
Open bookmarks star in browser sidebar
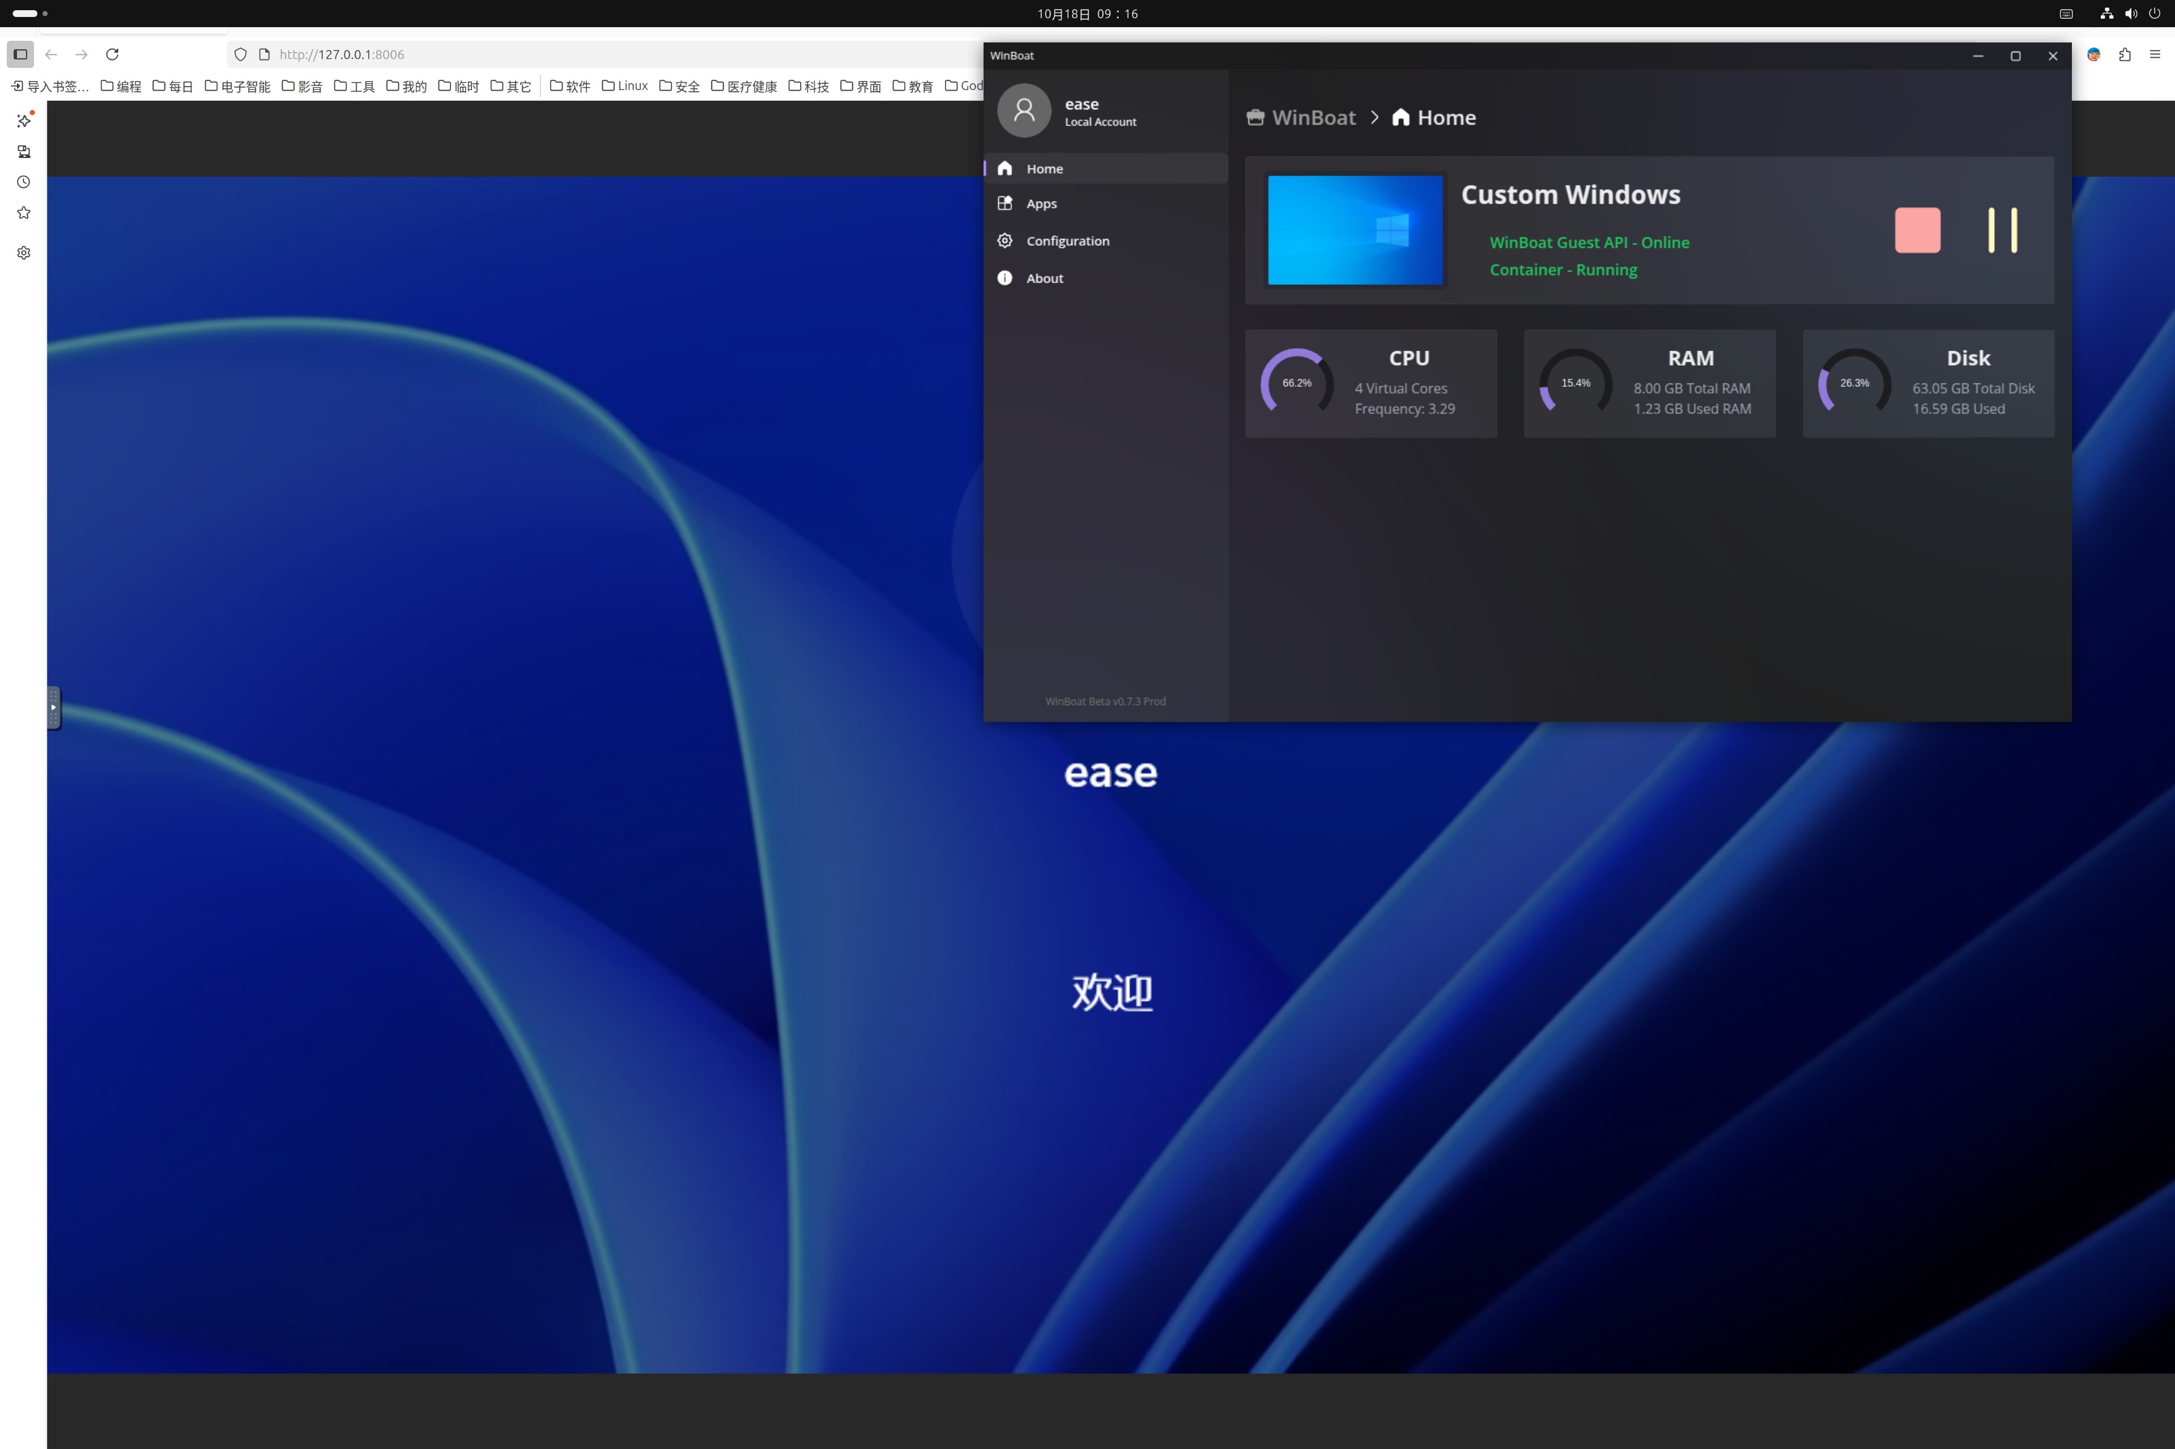24,212
